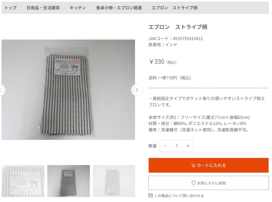Select the first close-up label thumbnail

[x=23, y=181]
